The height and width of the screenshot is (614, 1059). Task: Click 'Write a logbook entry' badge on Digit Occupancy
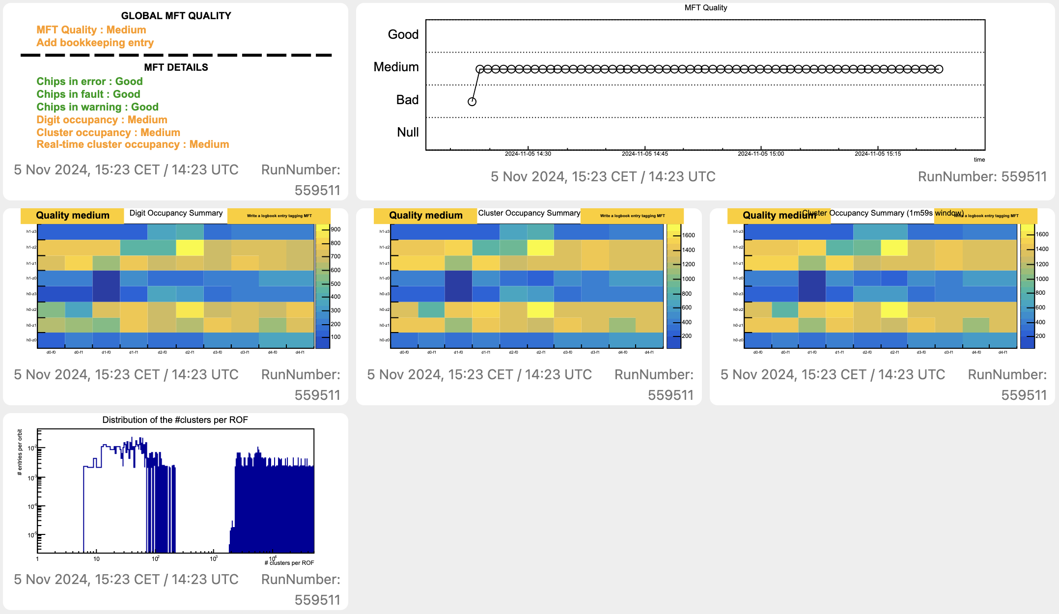279,216
